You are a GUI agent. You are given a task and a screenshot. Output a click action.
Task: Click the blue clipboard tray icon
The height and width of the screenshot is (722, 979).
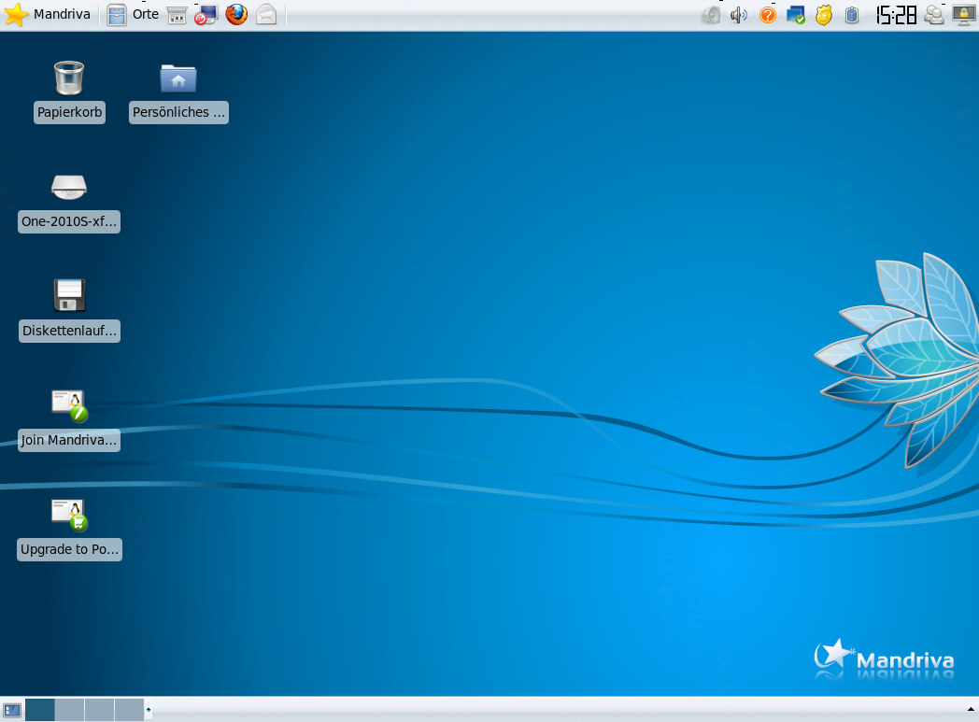pos(851,15)
